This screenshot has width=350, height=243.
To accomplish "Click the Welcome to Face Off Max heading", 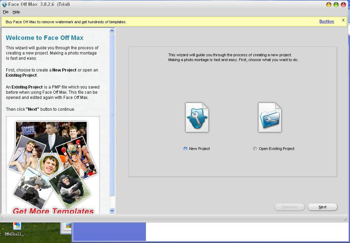I will [45, 38].
